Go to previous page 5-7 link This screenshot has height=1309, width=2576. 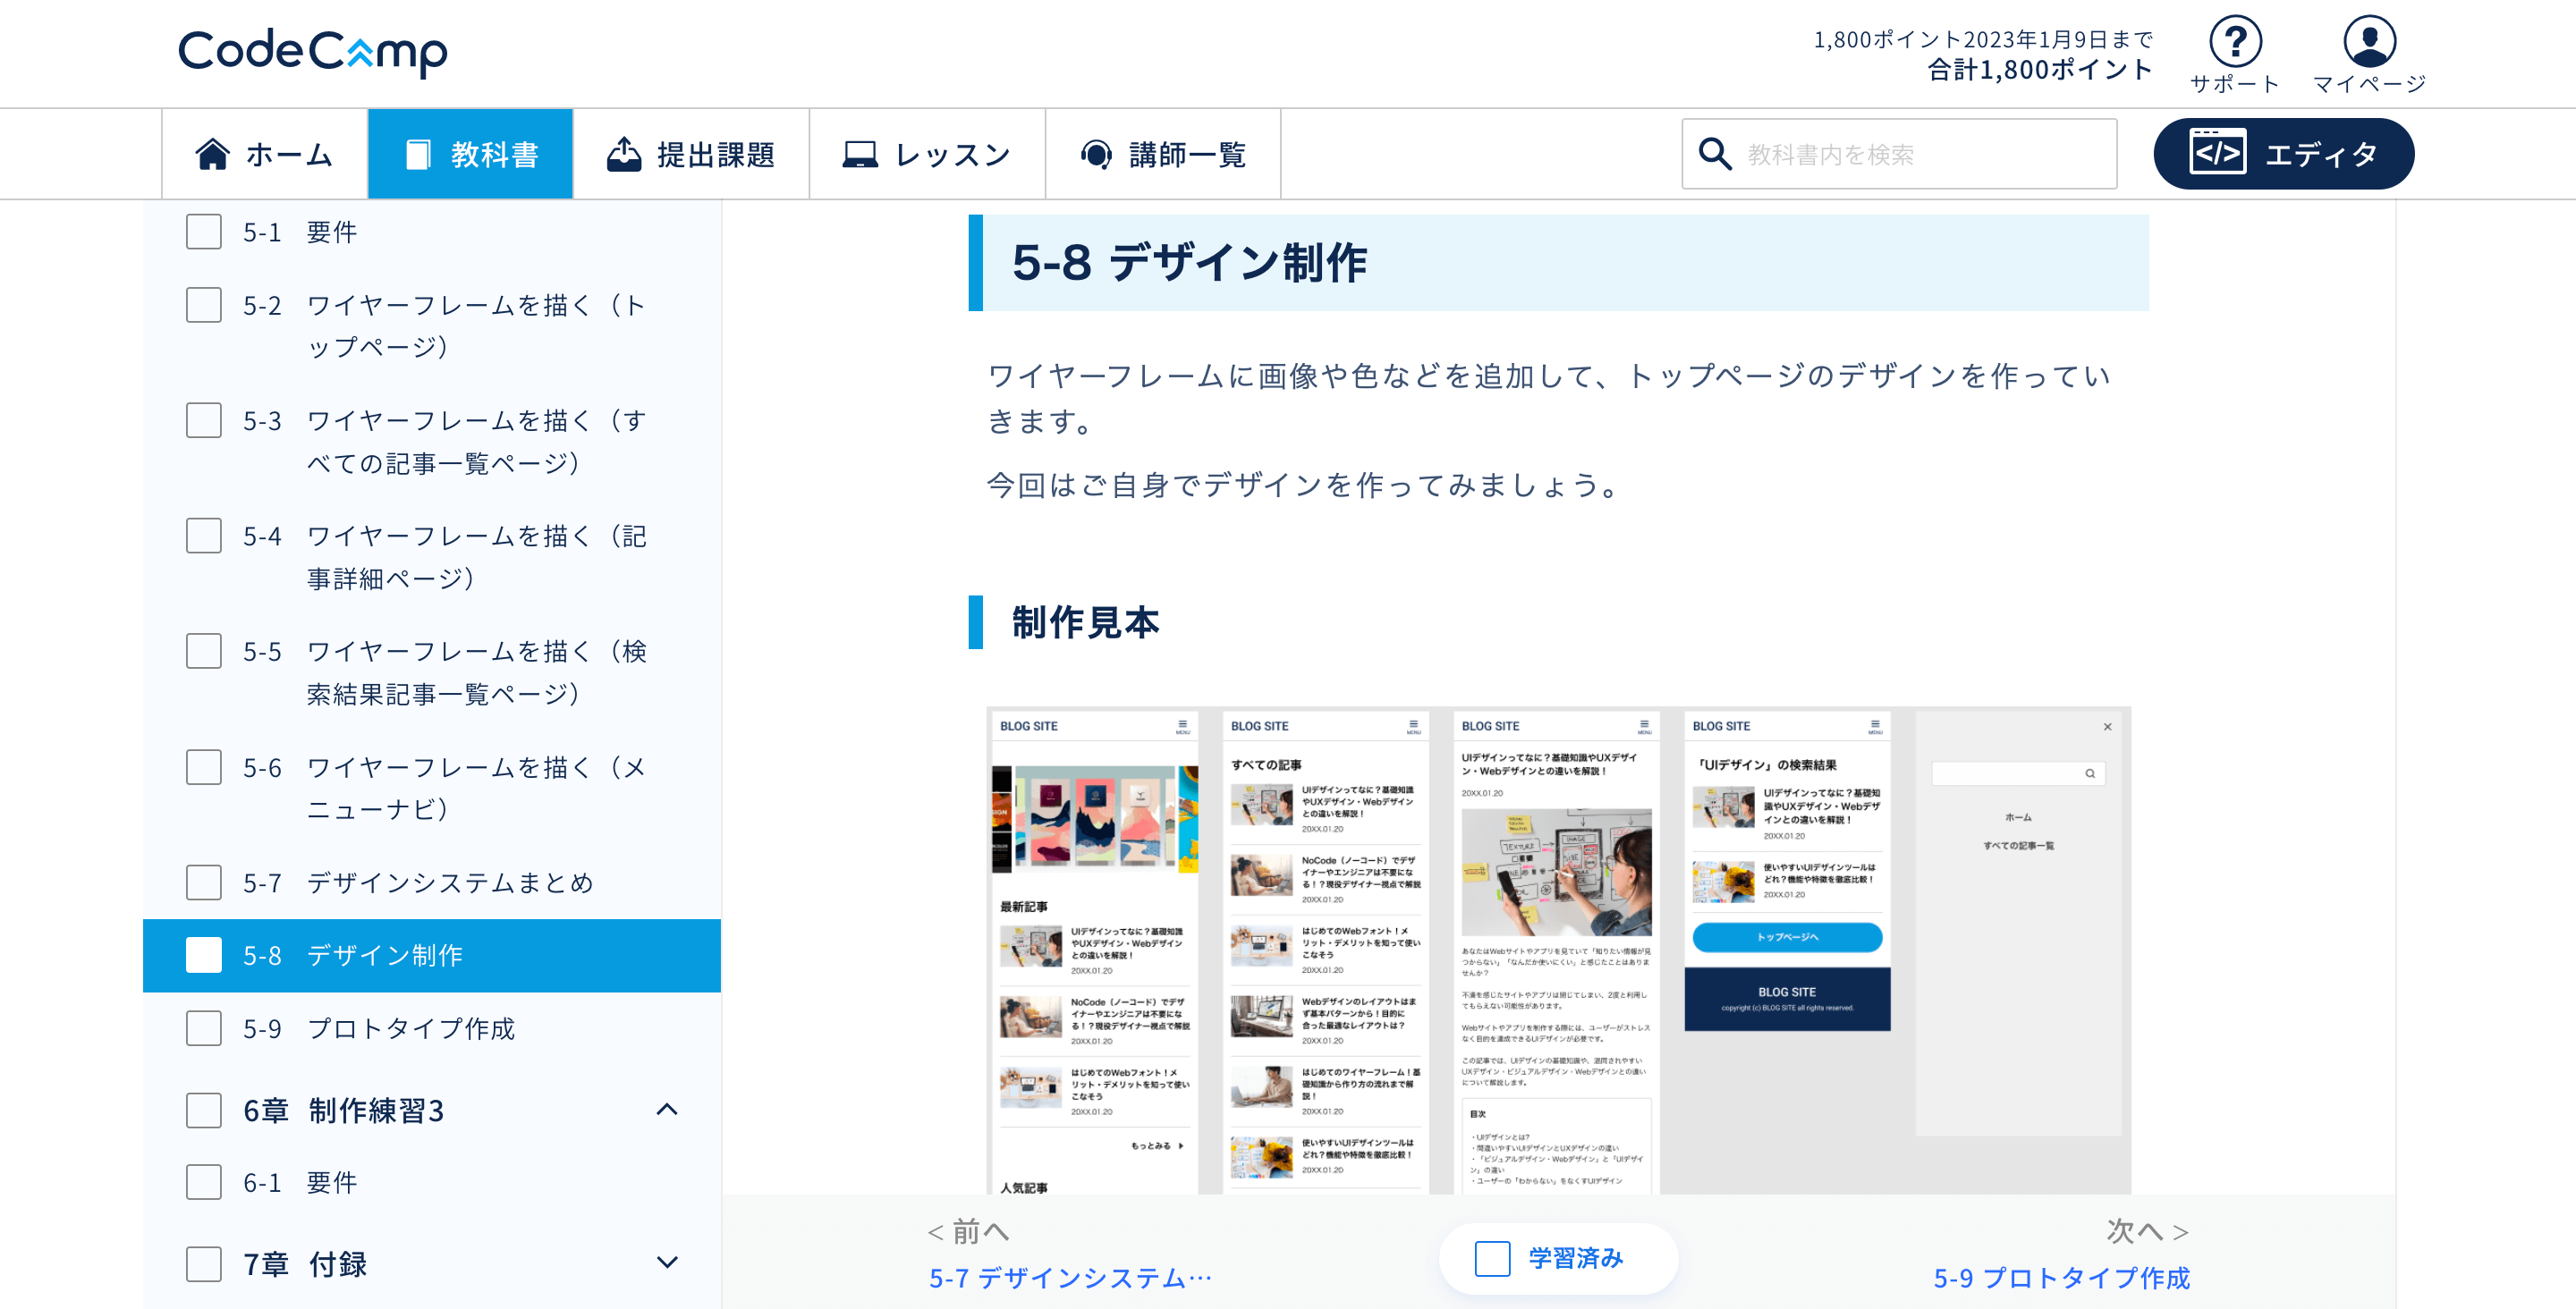(1070, 1277)
